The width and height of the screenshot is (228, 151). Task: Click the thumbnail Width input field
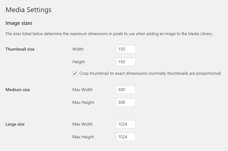pyautogui.click(x=126, y=49)
